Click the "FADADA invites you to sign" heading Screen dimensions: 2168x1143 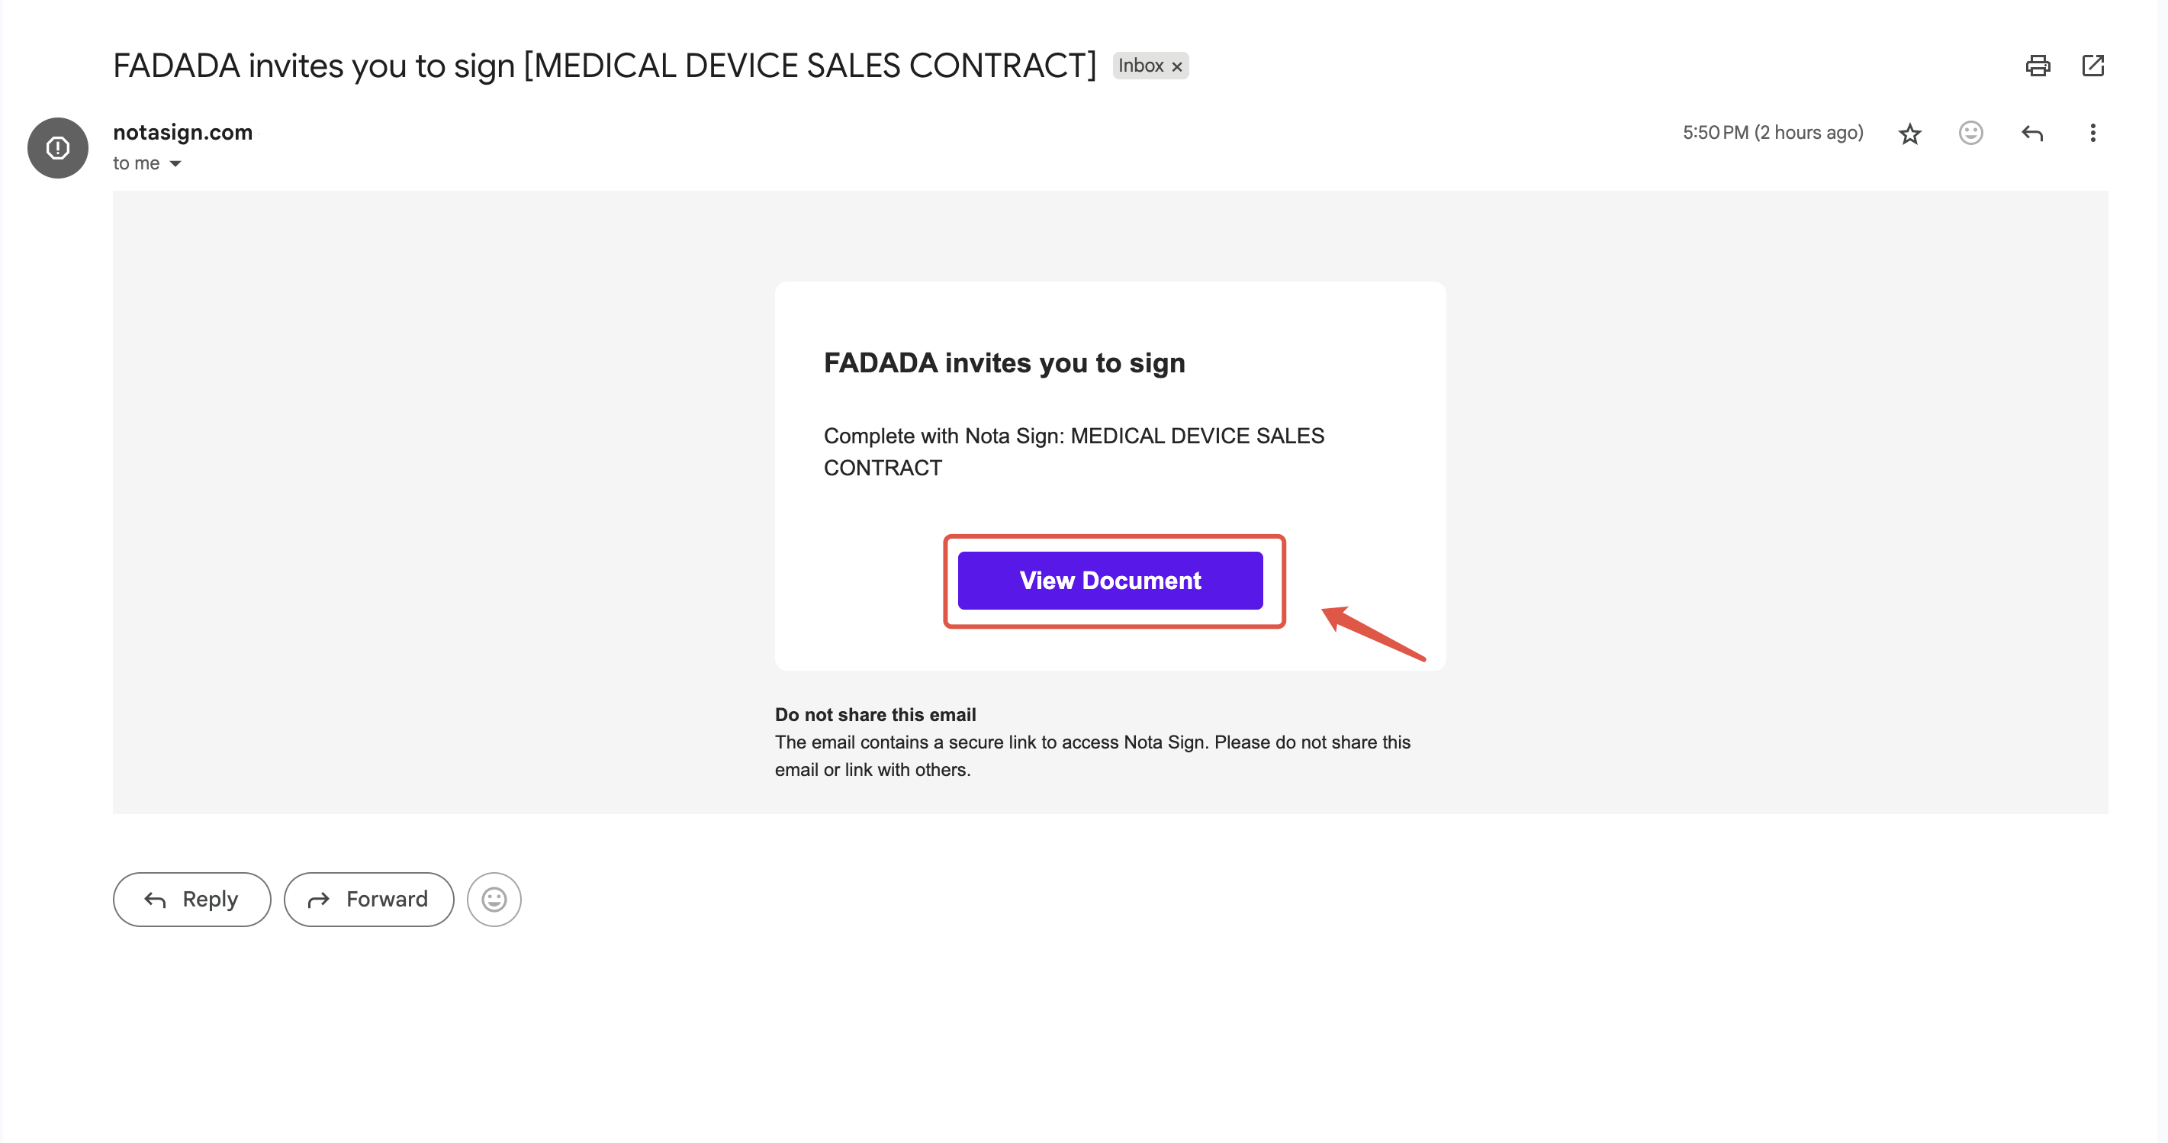(x=1004, y=362)
